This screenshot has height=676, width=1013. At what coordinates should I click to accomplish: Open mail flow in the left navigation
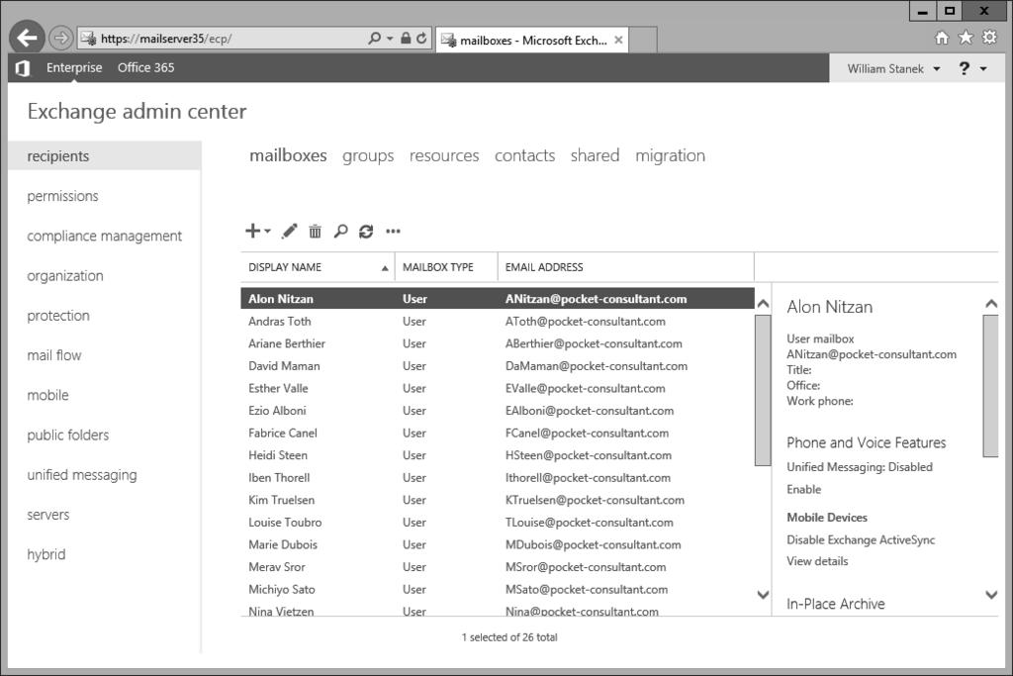(x=54, y=355)
